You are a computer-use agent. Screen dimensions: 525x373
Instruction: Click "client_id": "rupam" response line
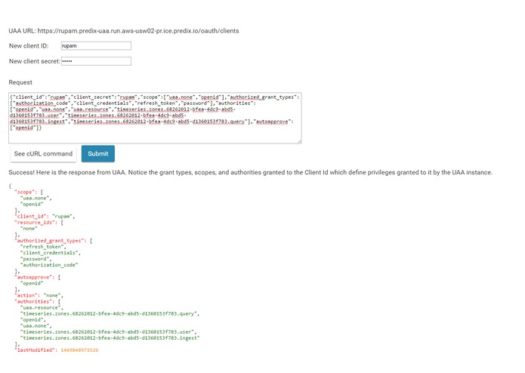coord(45,217)
